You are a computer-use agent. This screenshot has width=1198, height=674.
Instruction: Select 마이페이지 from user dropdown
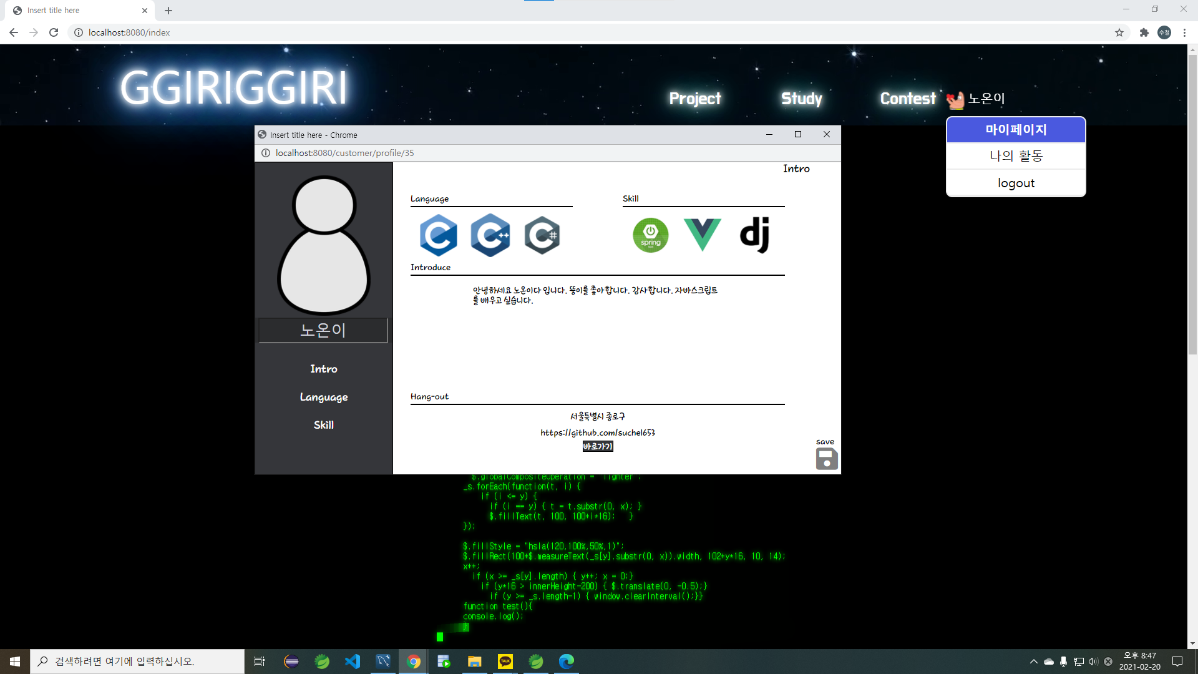[1016, 130]
